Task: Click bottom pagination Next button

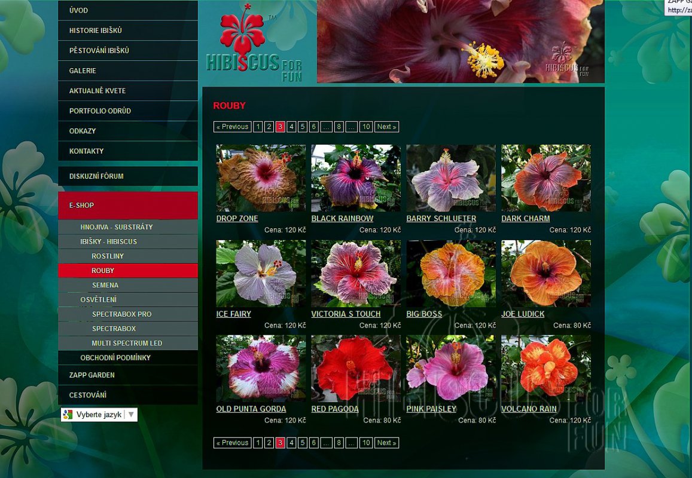Action: pos(386,443)
